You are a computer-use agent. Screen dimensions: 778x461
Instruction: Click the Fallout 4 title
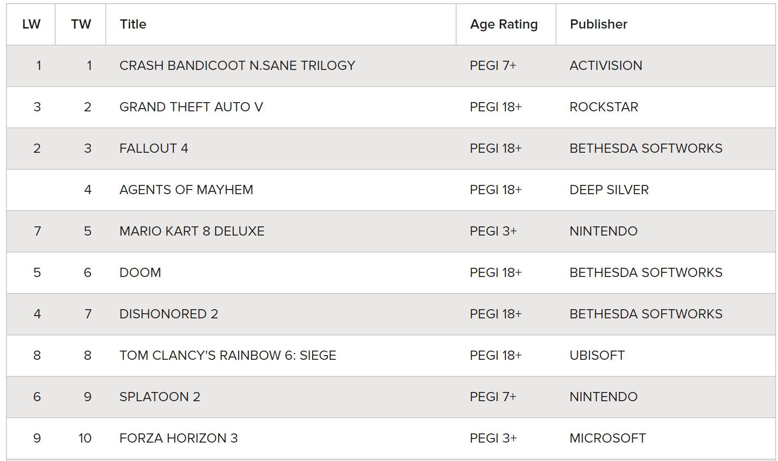pos(154,149)
